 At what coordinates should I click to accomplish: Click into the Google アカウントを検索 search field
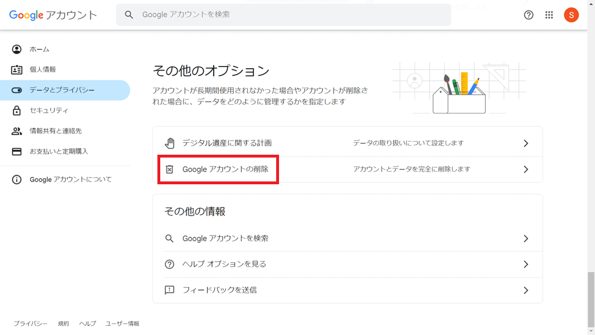point(284,15)
